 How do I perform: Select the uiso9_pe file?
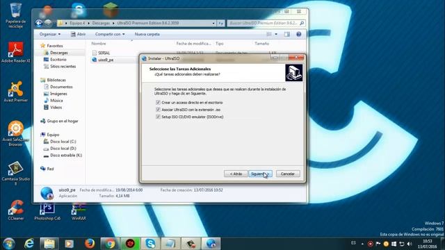click(106, 60)
